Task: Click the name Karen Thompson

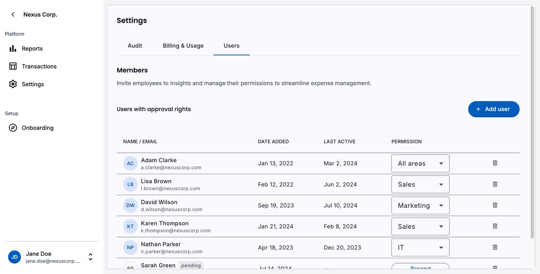Action: 165,223
